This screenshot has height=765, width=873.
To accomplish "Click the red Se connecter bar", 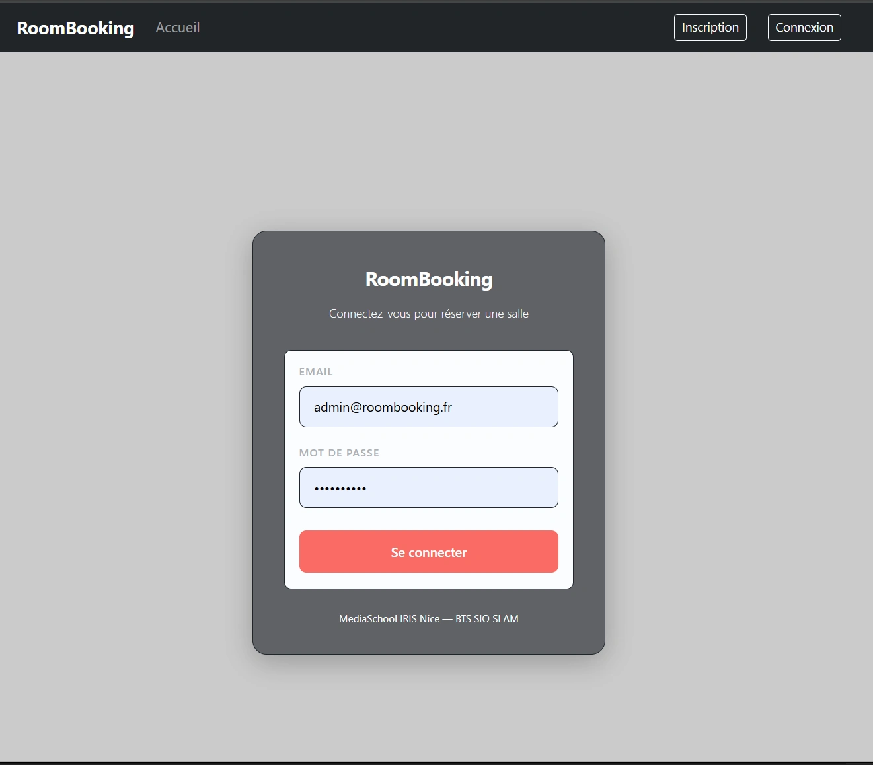I will tap(428, 552).
